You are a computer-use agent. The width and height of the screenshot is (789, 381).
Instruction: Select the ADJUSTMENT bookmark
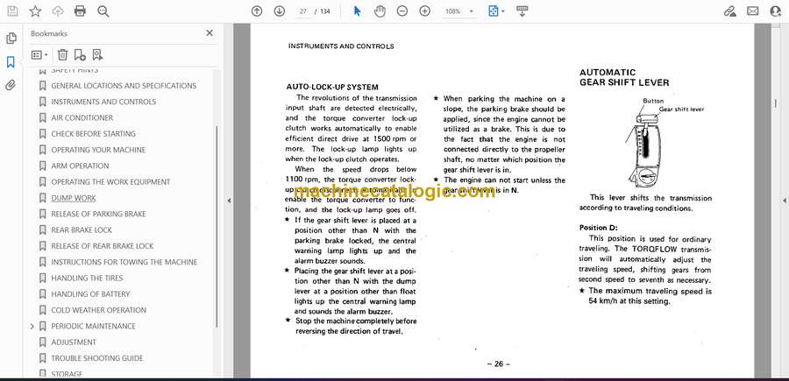[x=74, y=342]
